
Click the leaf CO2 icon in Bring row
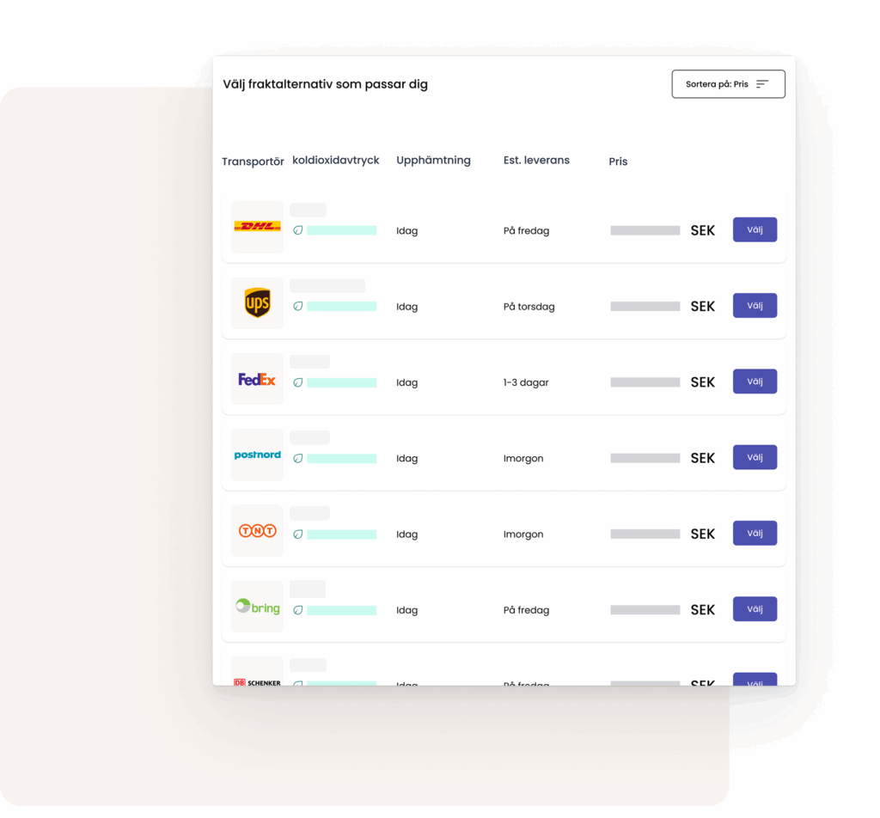tap(298, 610)
